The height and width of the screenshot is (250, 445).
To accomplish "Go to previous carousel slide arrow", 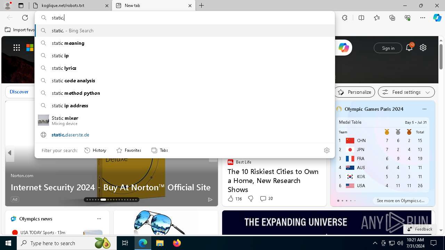I will pyautogui.click(x=10, y=153).
